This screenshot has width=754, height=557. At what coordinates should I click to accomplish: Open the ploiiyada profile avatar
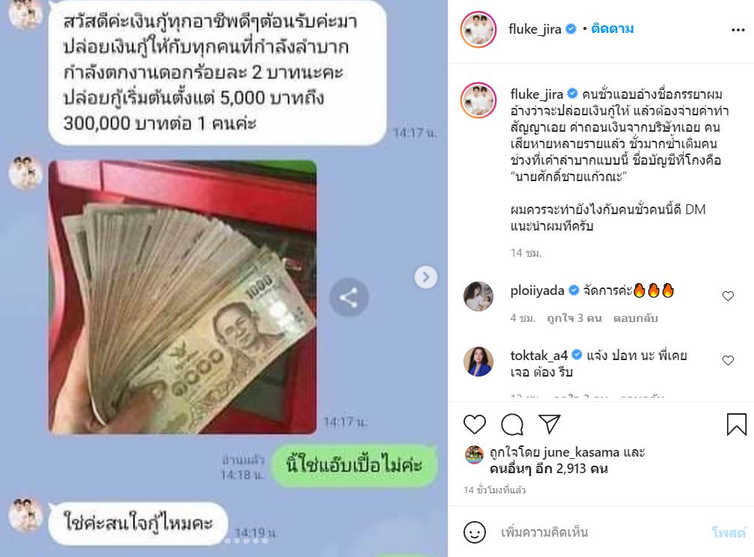point(478,296)
